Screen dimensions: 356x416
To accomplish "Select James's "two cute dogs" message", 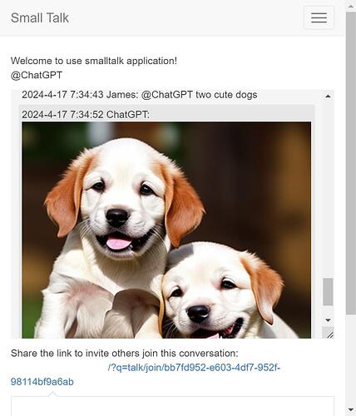I will [x=140, y=95].
